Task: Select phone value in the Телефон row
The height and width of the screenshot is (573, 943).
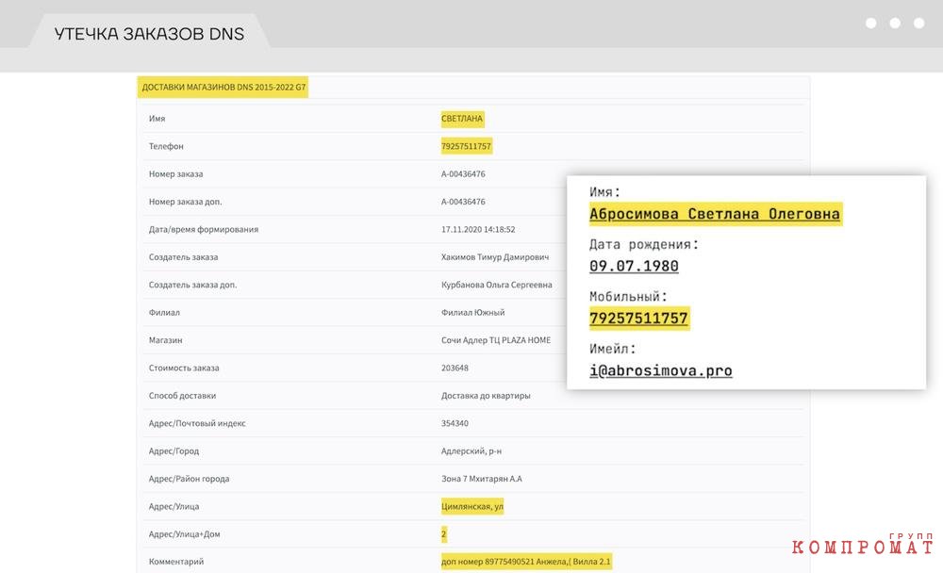Action: tap(466, 146)
